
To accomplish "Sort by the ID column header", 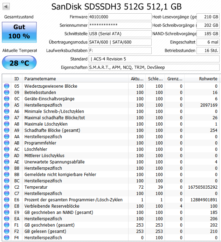I will [17, 79].
